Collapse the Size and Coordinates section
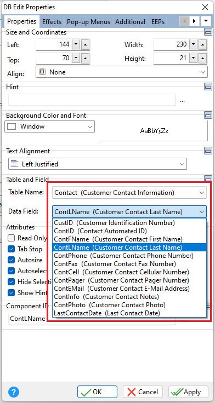This screenshot has height=403, width=215. tap(208, 32)
